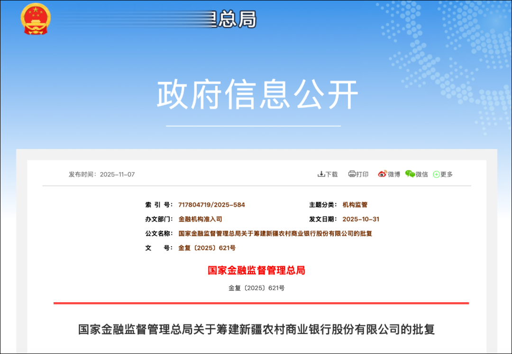Click the document title 公文名称 link
512x354 pixels.
[275, 233]
